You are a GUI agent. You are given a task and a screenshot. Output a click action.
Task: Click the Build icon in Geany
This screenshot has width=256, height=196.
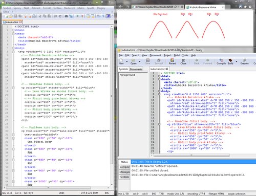pos(230,60)
